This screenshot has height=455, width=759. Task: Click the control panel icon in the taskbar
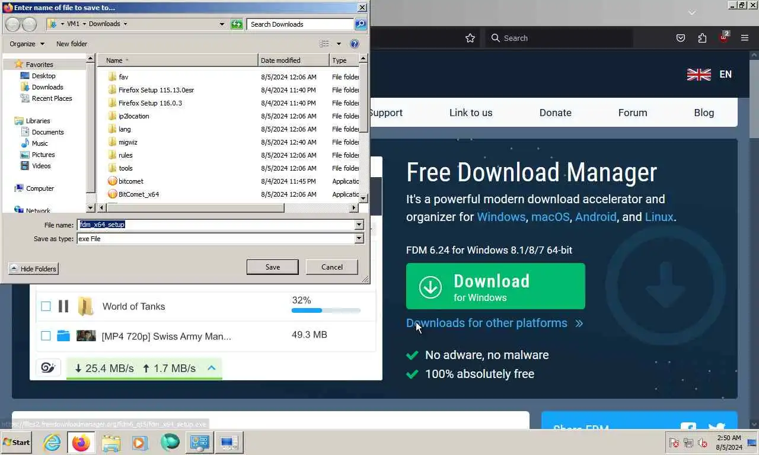tap(199, 443)
